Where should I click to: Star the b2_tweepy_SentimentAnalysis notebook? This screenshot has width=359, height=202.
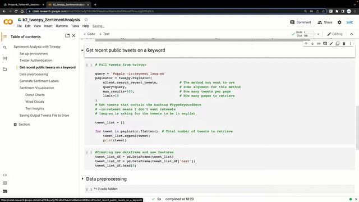pos(86,20)
